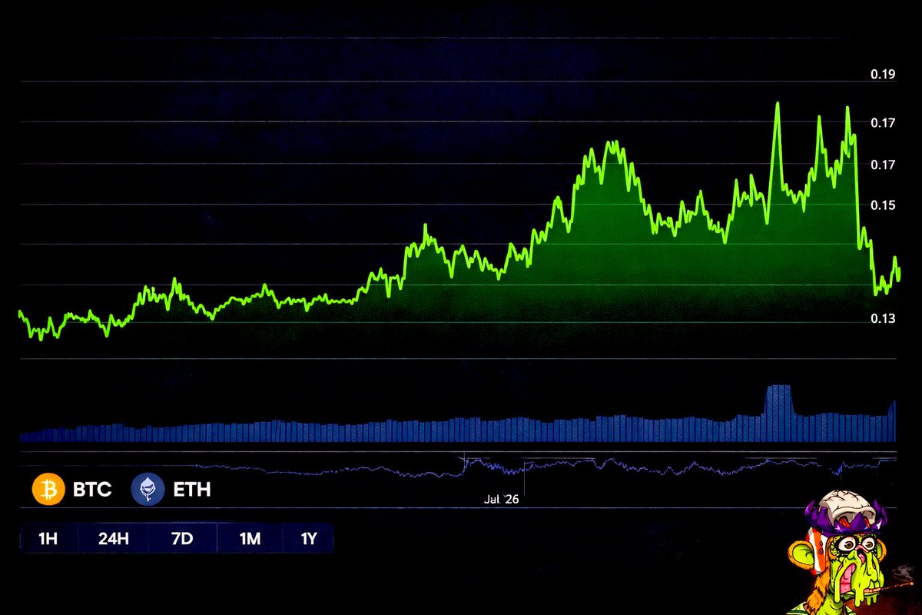Switch to the 1M timeframe
922x615 pixels.
click(250, 539)
